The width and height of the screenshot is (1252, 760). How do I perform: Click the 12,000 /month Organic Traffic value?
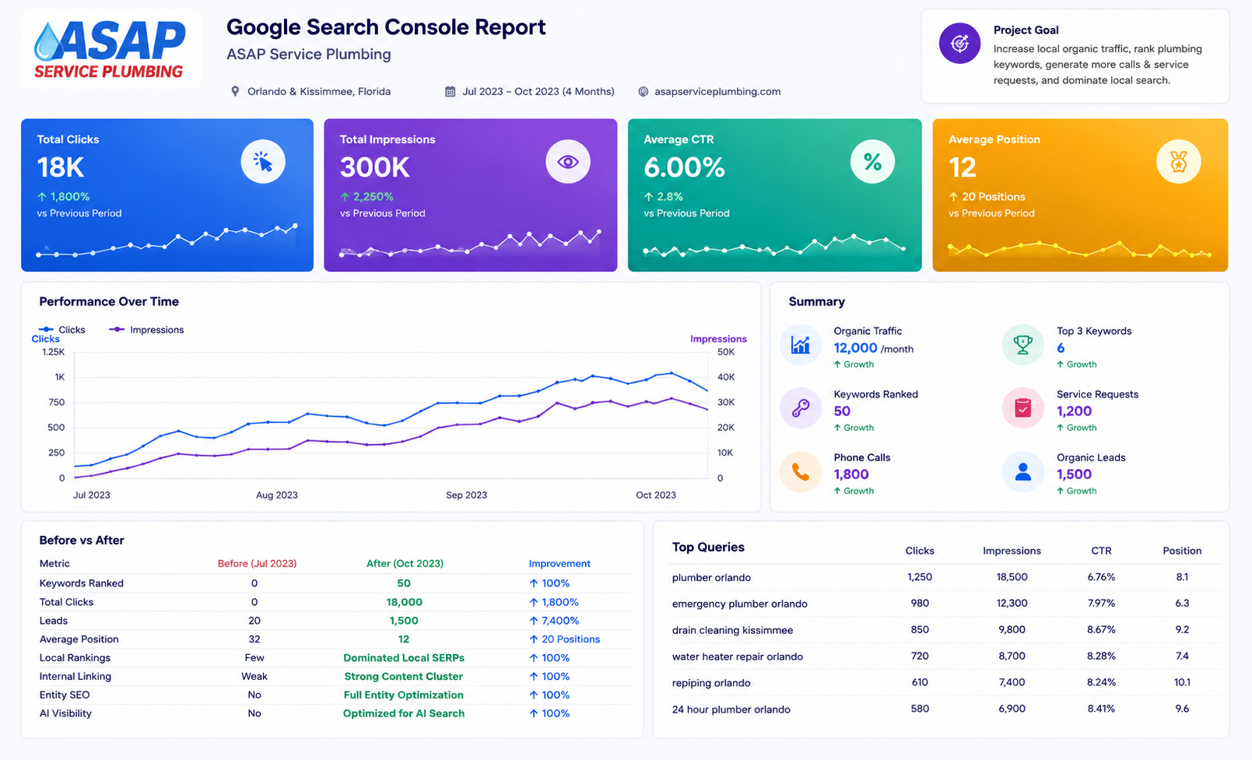tap(873, 348)
